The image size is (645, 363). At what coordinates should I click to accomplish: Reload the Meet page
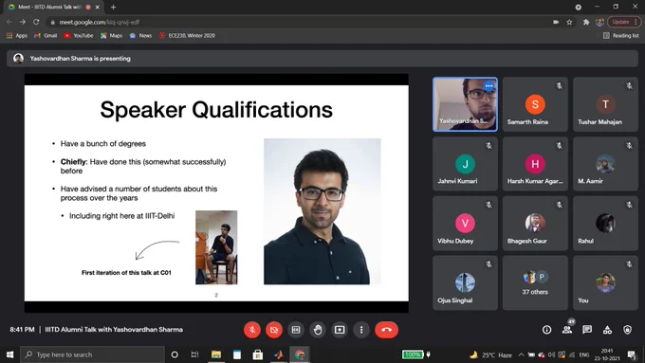tap(36, 22)
